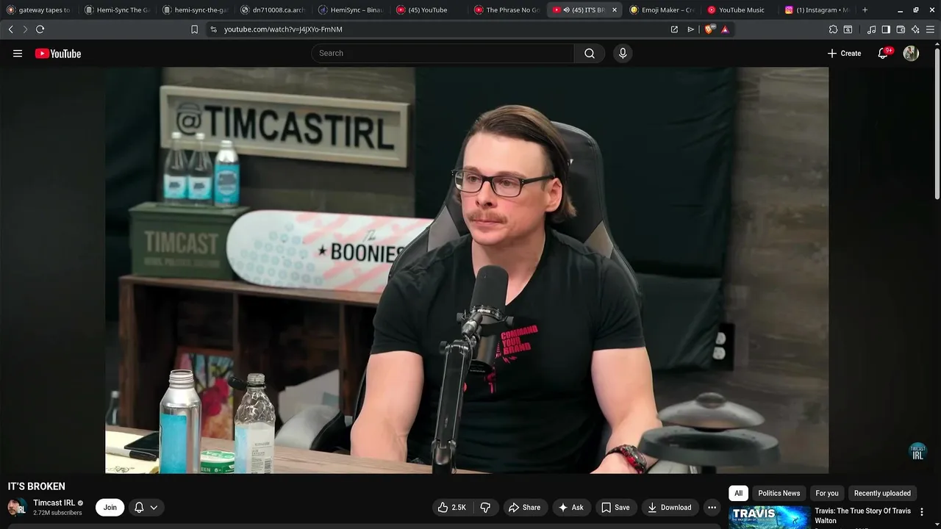Close the IT'S BROKEN video tab

tap(615, 10)
